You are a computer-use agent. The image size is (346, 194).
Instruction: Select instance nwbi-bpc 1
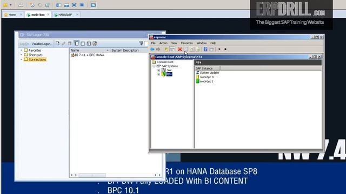207,81
